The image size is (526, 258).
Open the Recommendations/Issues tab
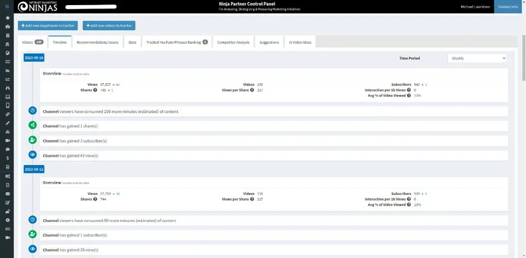point(97,42)
